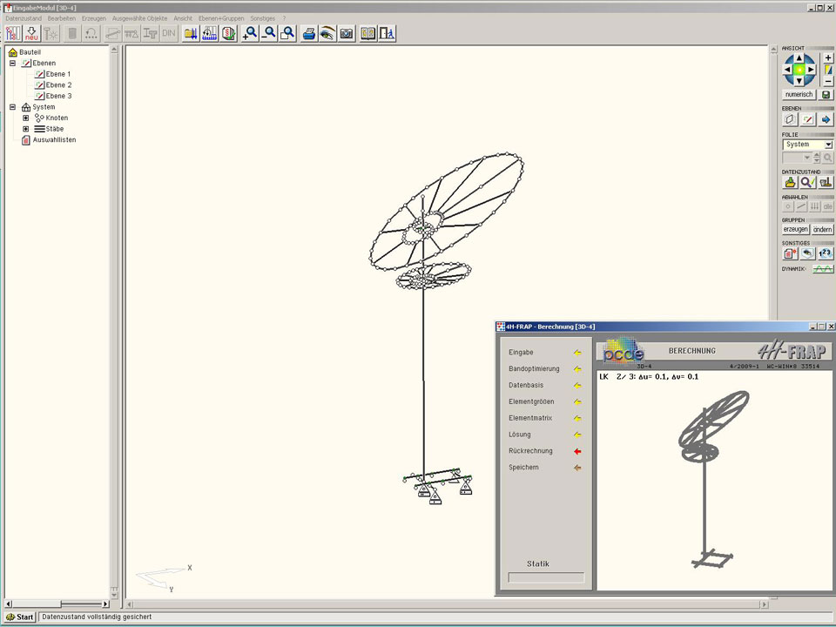The image size is (836, 627).
Task: Expand the Stäbe tree node
Action: [25, 129]
